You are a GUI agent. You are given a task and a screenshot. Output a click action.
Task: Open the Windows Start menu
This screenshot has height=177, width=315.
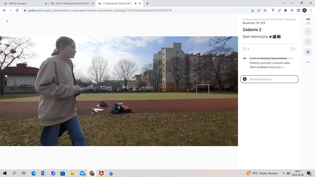coord(4,173)
